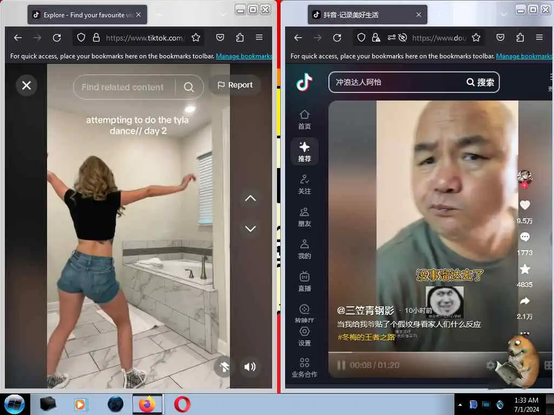View padlock warning icon for douyin site
Viewport: 554px width, 415px height.
tap(377, 38)
